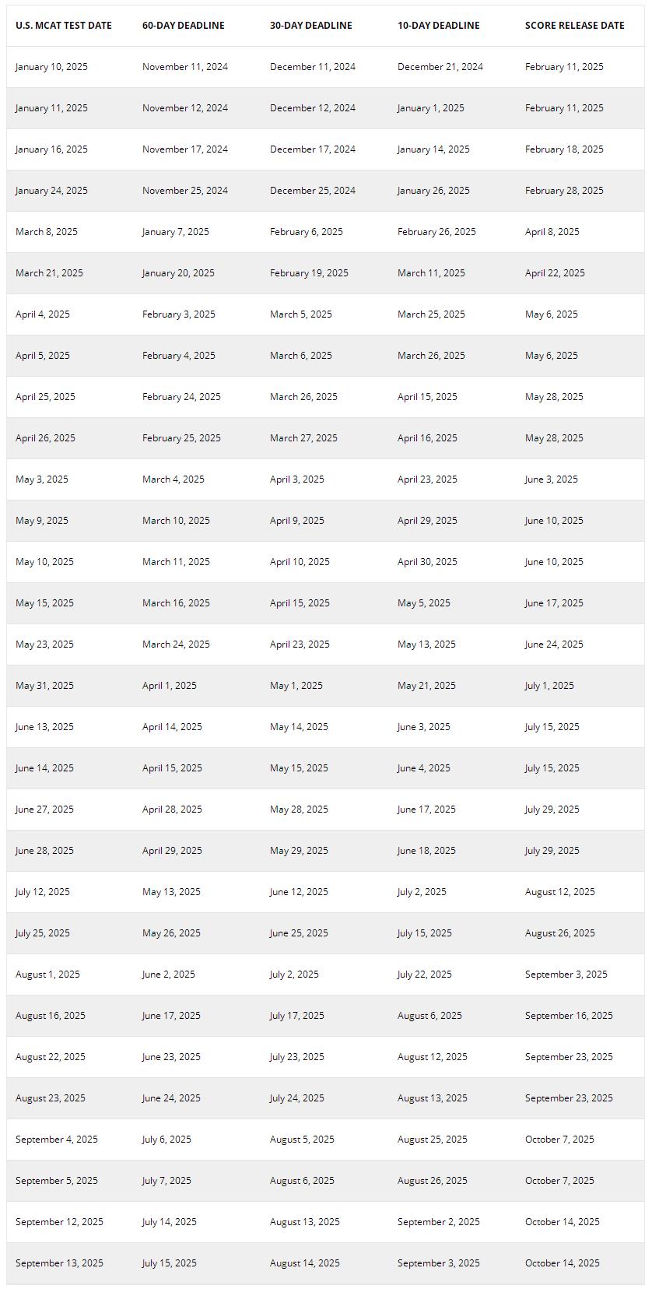
Task: Click the 10-DAY DEADLINE column header
Action: point(439,26)
